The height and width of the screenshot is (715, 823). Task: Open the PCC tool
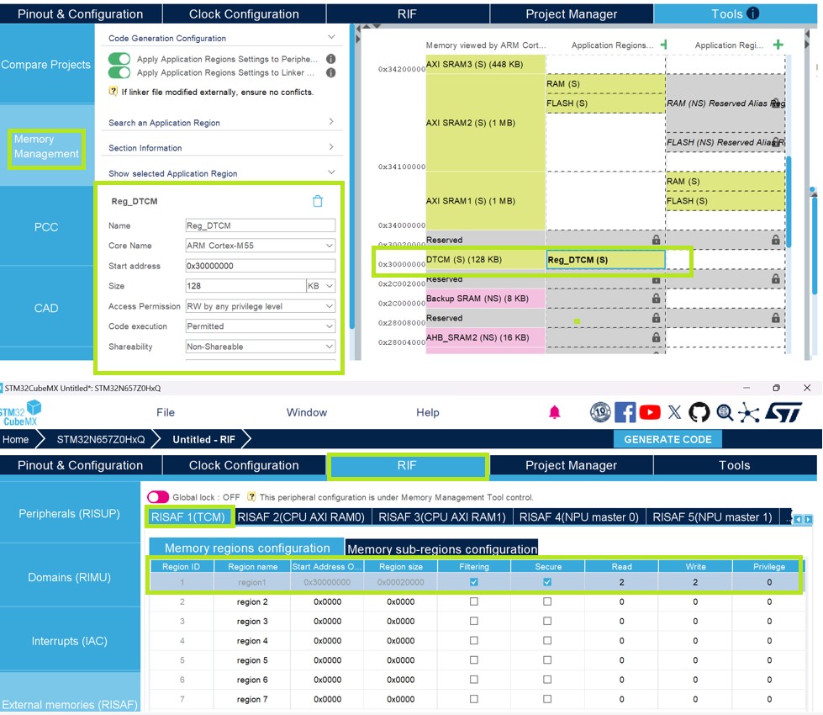46,227
